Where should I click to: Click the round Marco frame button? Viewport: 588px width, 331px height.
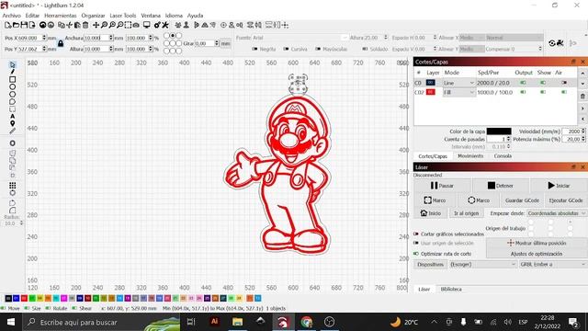pyautogui.click(x=479, y=200)
